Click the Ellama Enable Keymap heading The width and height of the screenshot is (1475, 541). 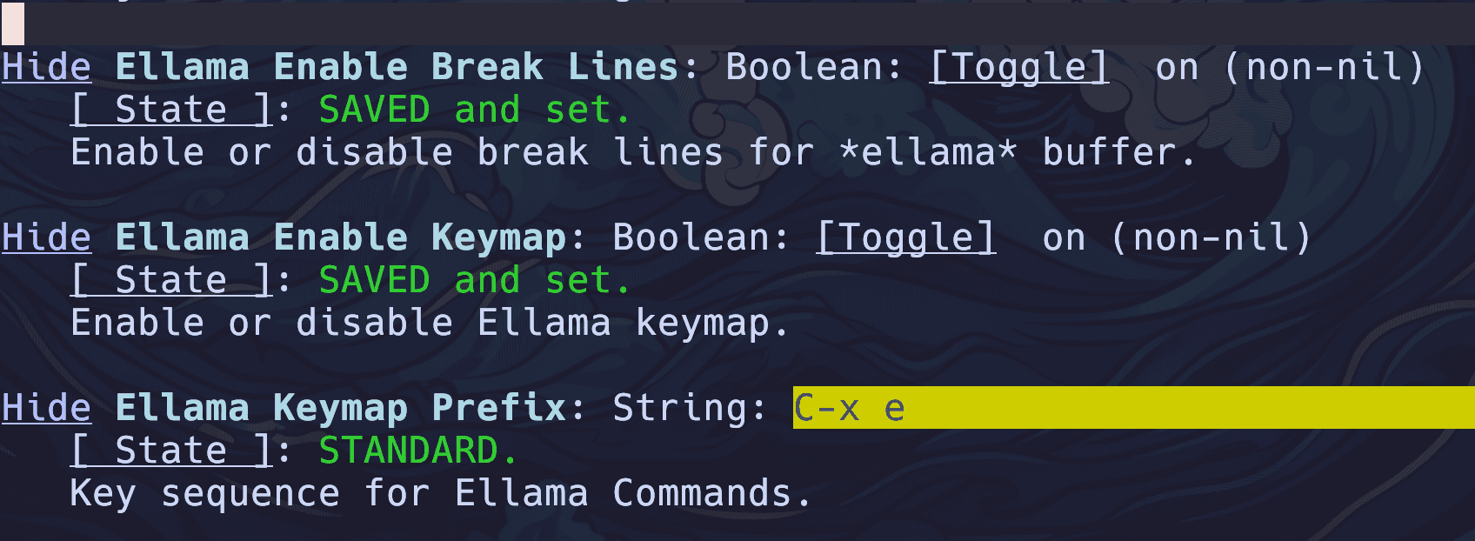pos(340,237)
